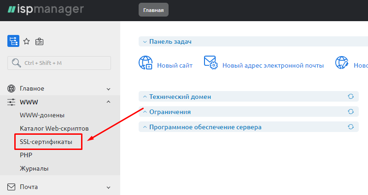Select SSL-сертификаты in the sidebar
This screenshot has height=195, width=368.
(x=46, y=142)
